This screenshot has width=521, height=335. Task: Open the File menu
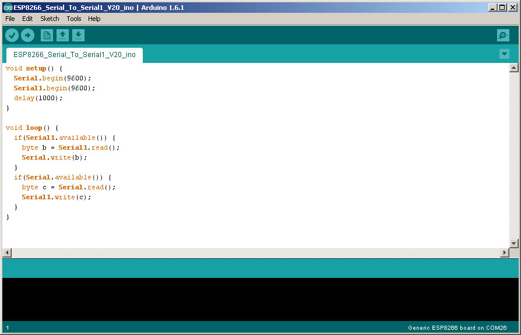point(10,19)
